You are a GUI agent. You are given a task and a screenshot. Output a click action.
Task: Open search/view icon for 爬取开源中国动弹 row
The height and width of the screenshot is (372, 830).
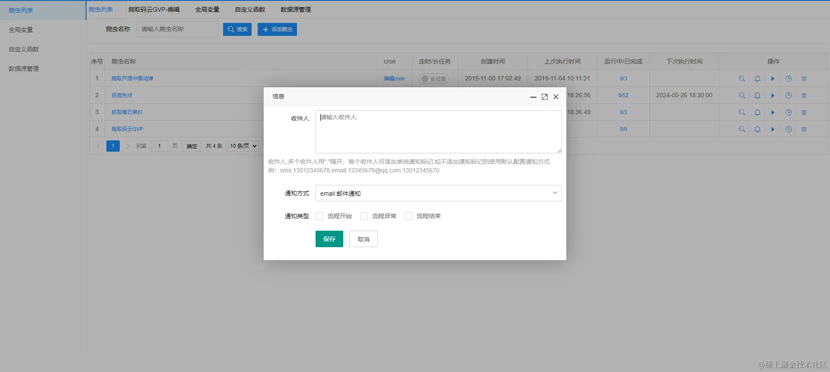pyautogui.click(x=742, y=79)
